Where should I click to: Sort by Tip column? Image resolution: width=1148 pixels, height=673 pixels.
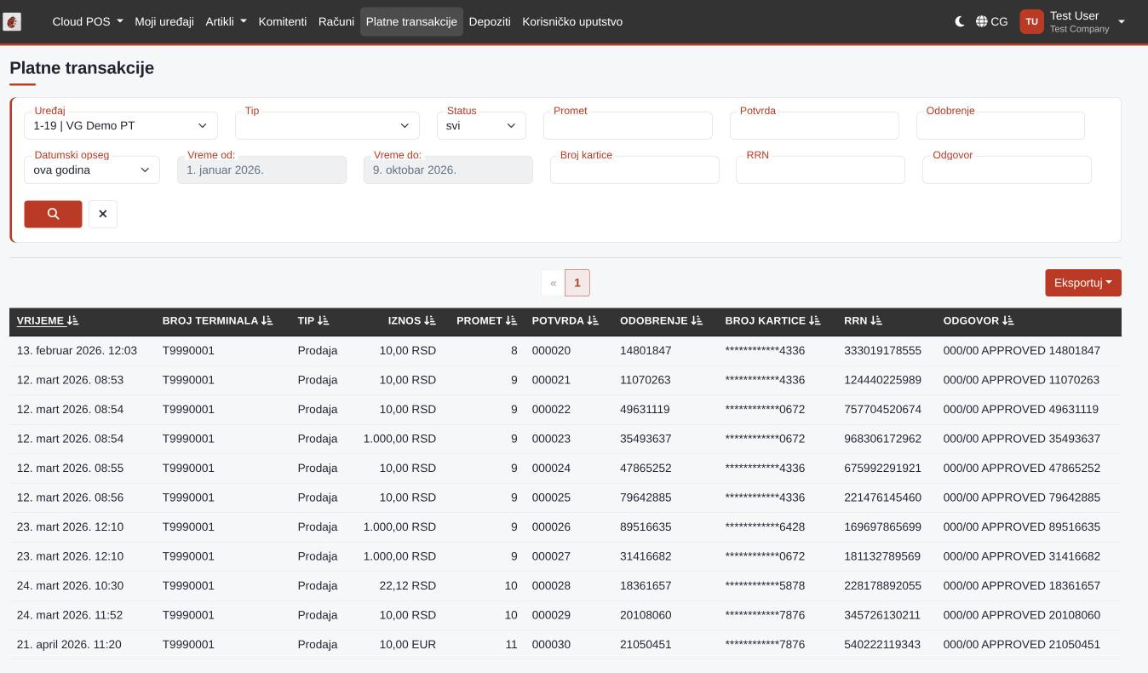coord(313,320)
